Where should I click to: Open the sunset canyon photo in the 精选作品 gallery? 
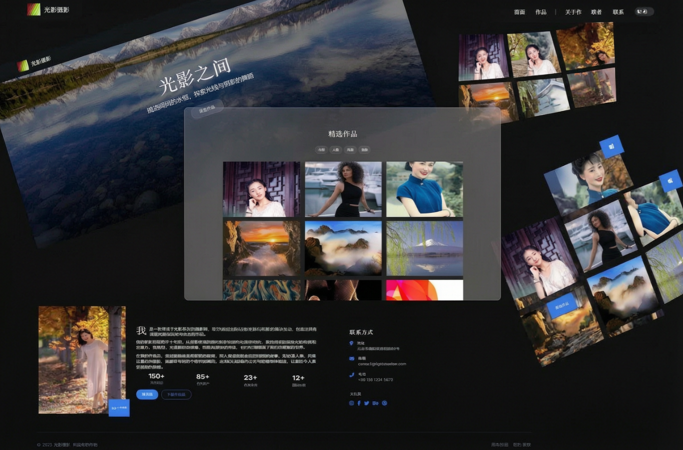[x=261, y=248]
